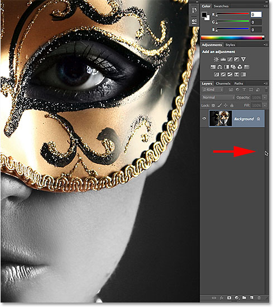Switch to the Channels tab
The height and width of the screenshot is (307, 273).
[x=223, y=83]
